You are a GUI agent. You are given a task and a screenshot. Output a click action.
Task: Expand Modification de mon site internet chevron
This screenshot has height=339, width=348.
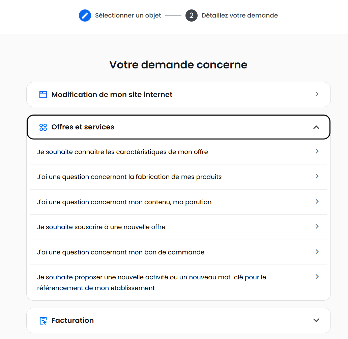[317, 94]
